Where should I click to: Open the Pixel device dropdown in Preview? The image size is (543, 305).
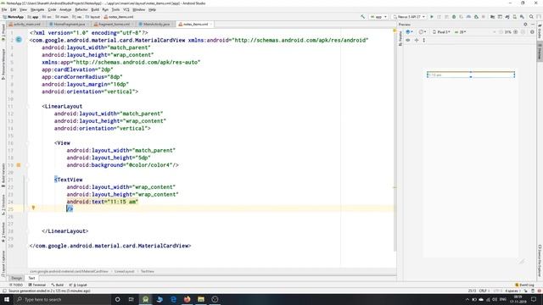pos(441,32)
